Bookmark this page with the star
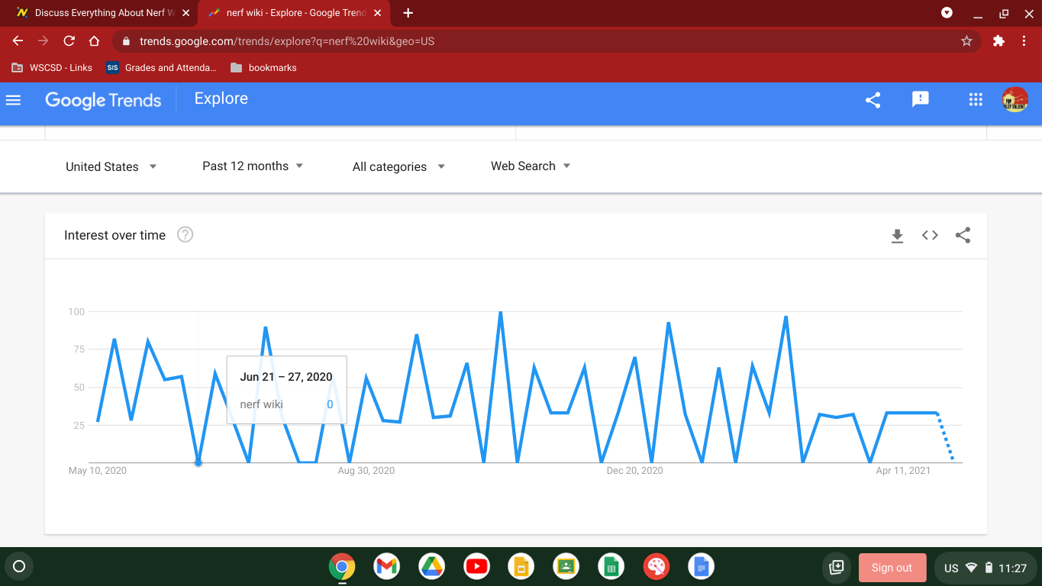The height and width of the screenshot is (586, 1042). [x=966, y=41]
